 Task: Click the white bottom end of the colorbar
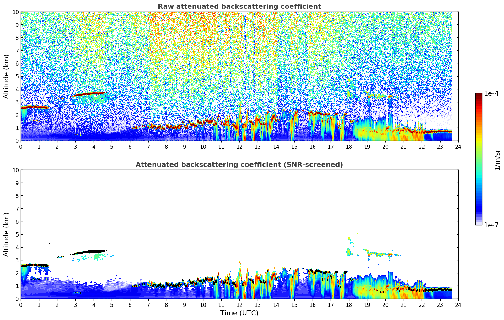479,223
